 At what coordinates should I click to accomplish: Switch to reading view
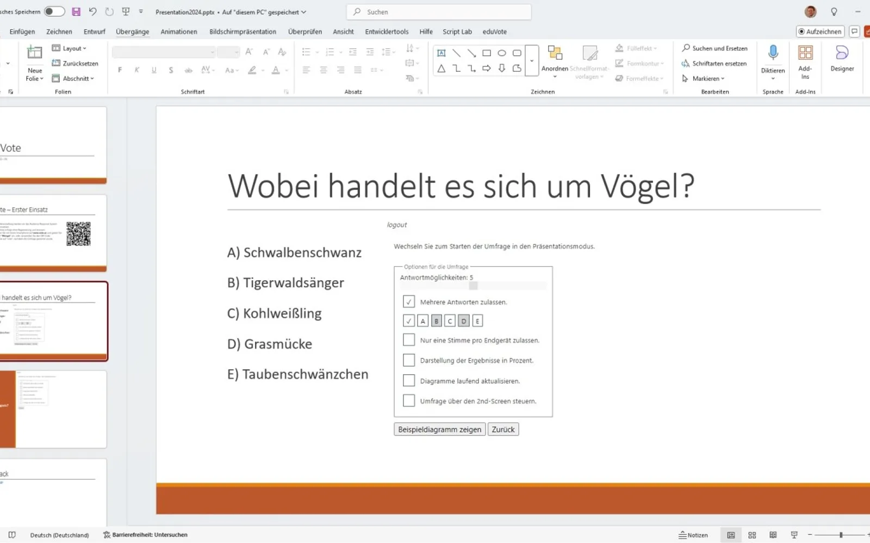[773, 535]
